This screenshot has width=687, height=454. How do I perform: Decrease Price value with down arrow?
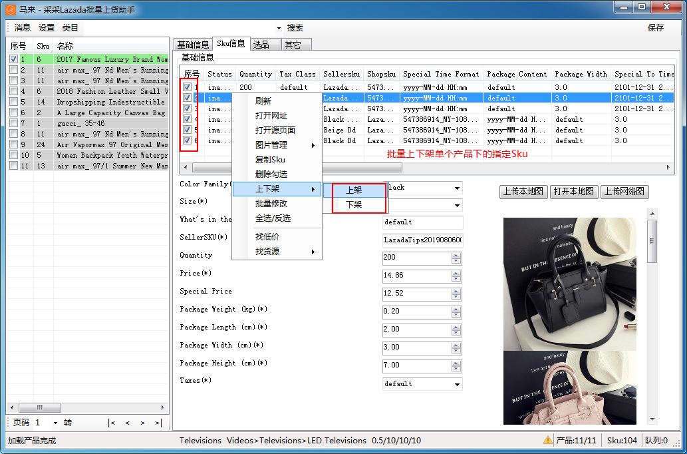coord(456,278)
